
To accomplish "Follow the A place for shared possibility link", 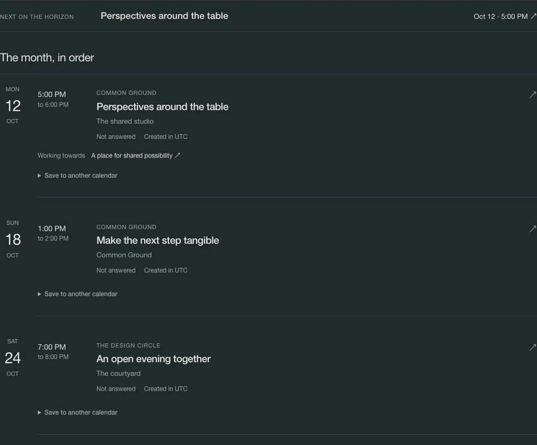I will [x=132, y=155].
